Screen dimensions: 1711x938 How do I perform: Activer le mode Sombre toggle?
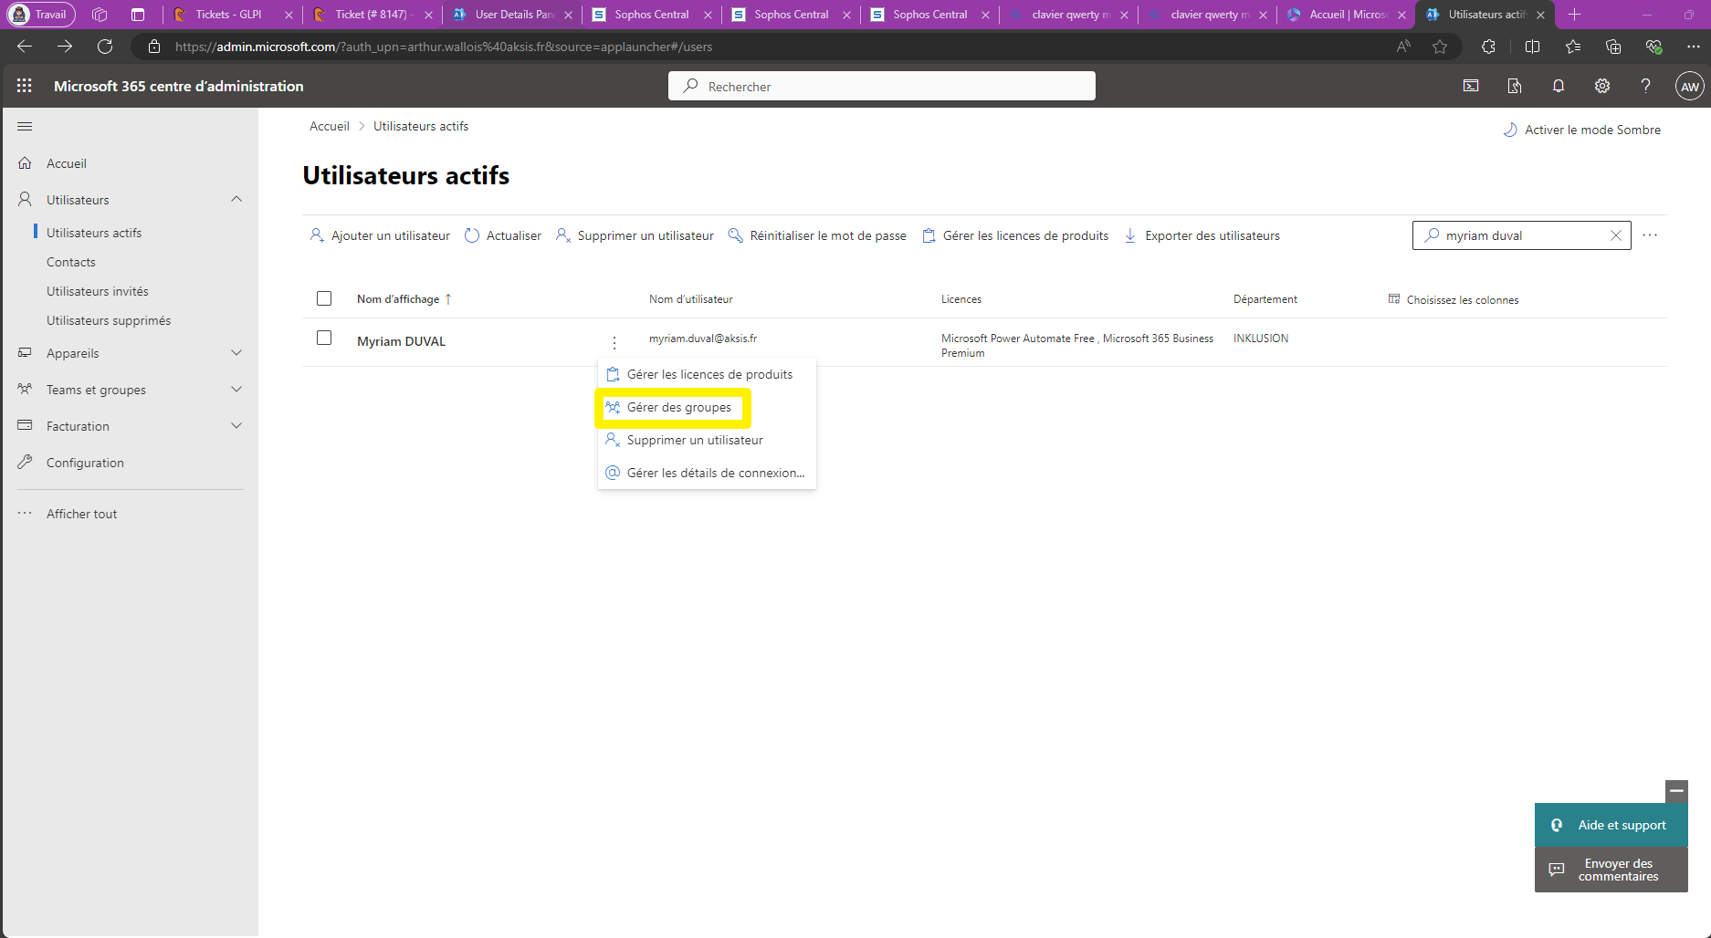[1582, 130]
